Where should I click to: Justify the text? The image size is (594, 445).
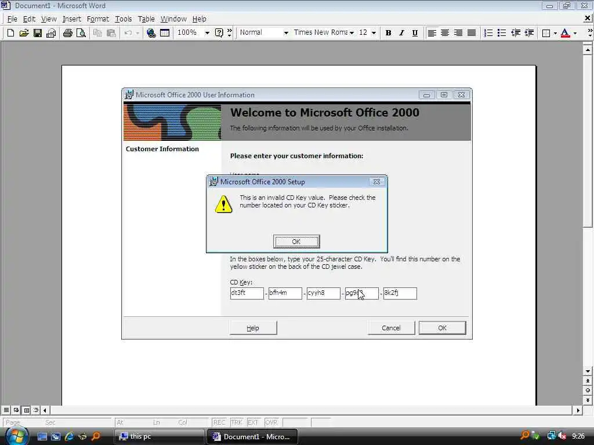click(x=472, y=33)
